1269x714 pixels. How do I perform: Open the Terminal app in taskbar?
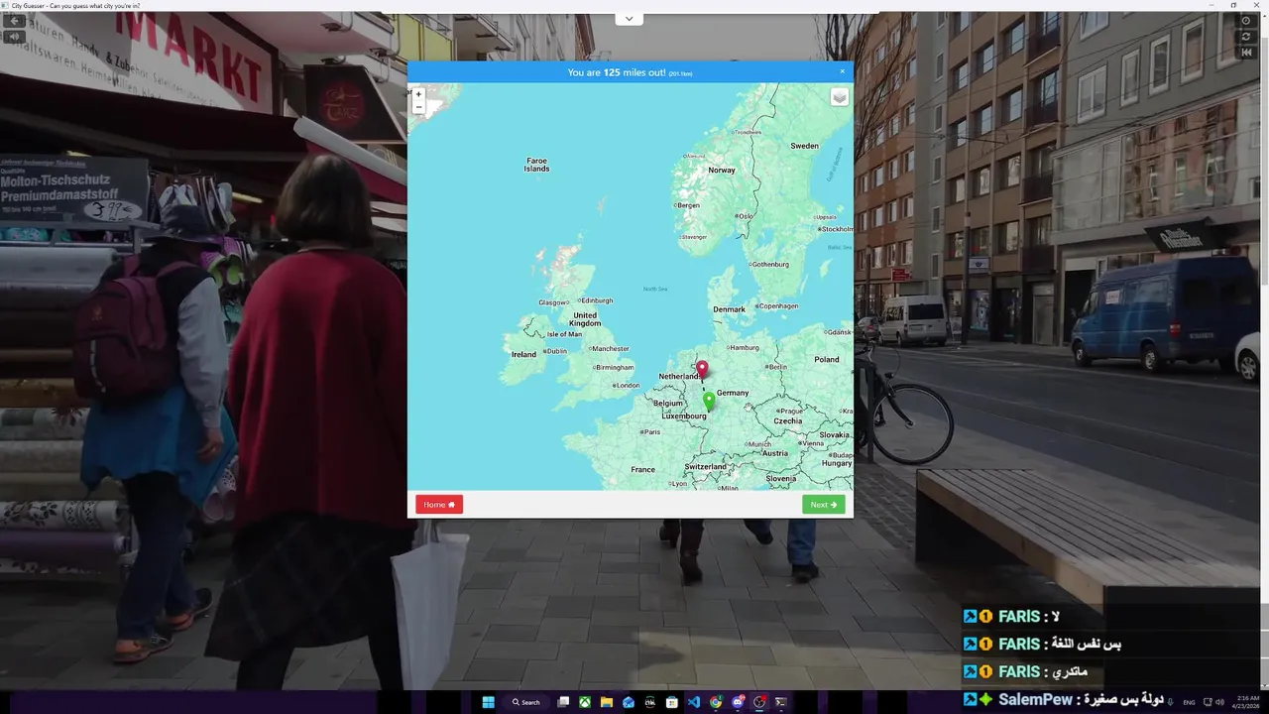pos(781,702)
